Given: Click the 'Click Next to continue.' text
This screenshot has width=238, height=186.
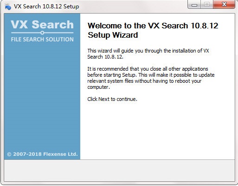Looking at the screenshot, I should (112, 99).
